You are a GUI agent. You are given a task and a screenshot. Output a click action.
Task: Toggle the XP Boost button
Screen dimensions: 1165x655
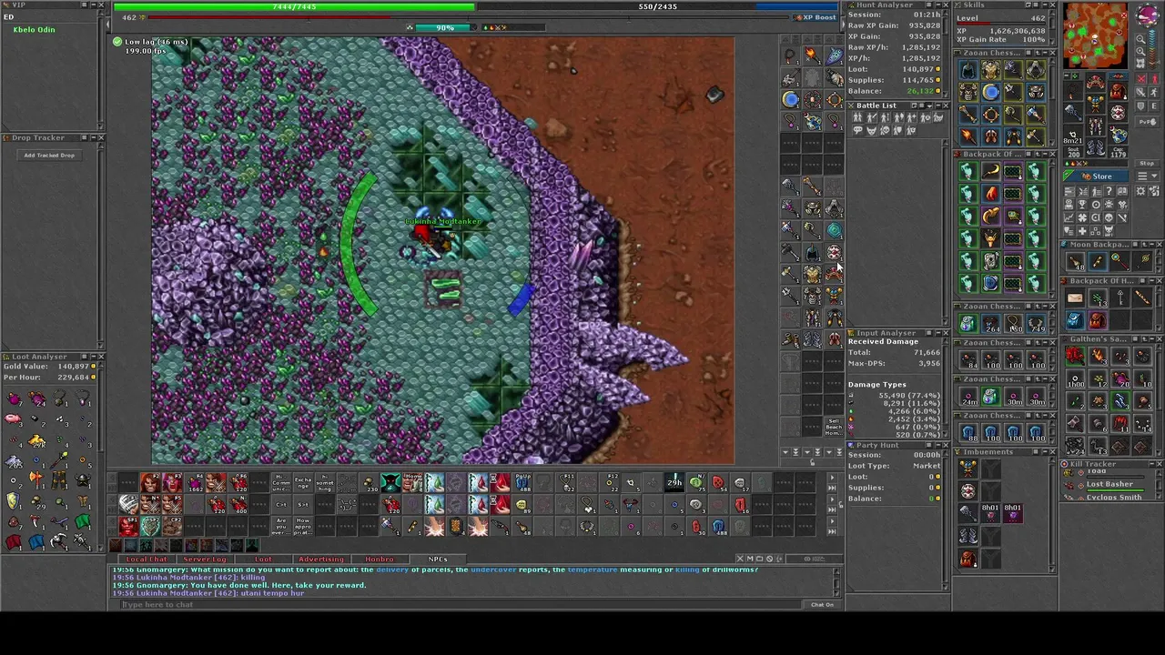click(x=816, y=17)
